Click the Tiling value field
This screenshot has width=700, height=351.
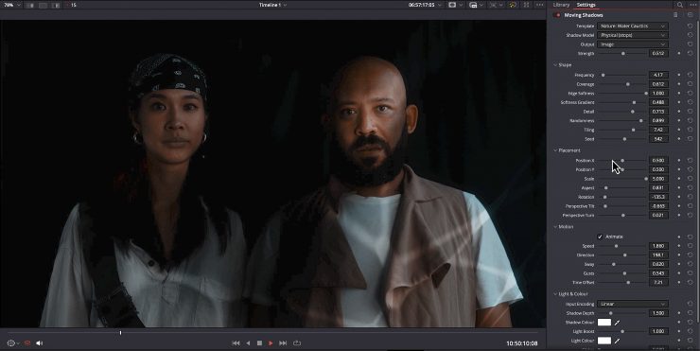click(x=658, y=130)
